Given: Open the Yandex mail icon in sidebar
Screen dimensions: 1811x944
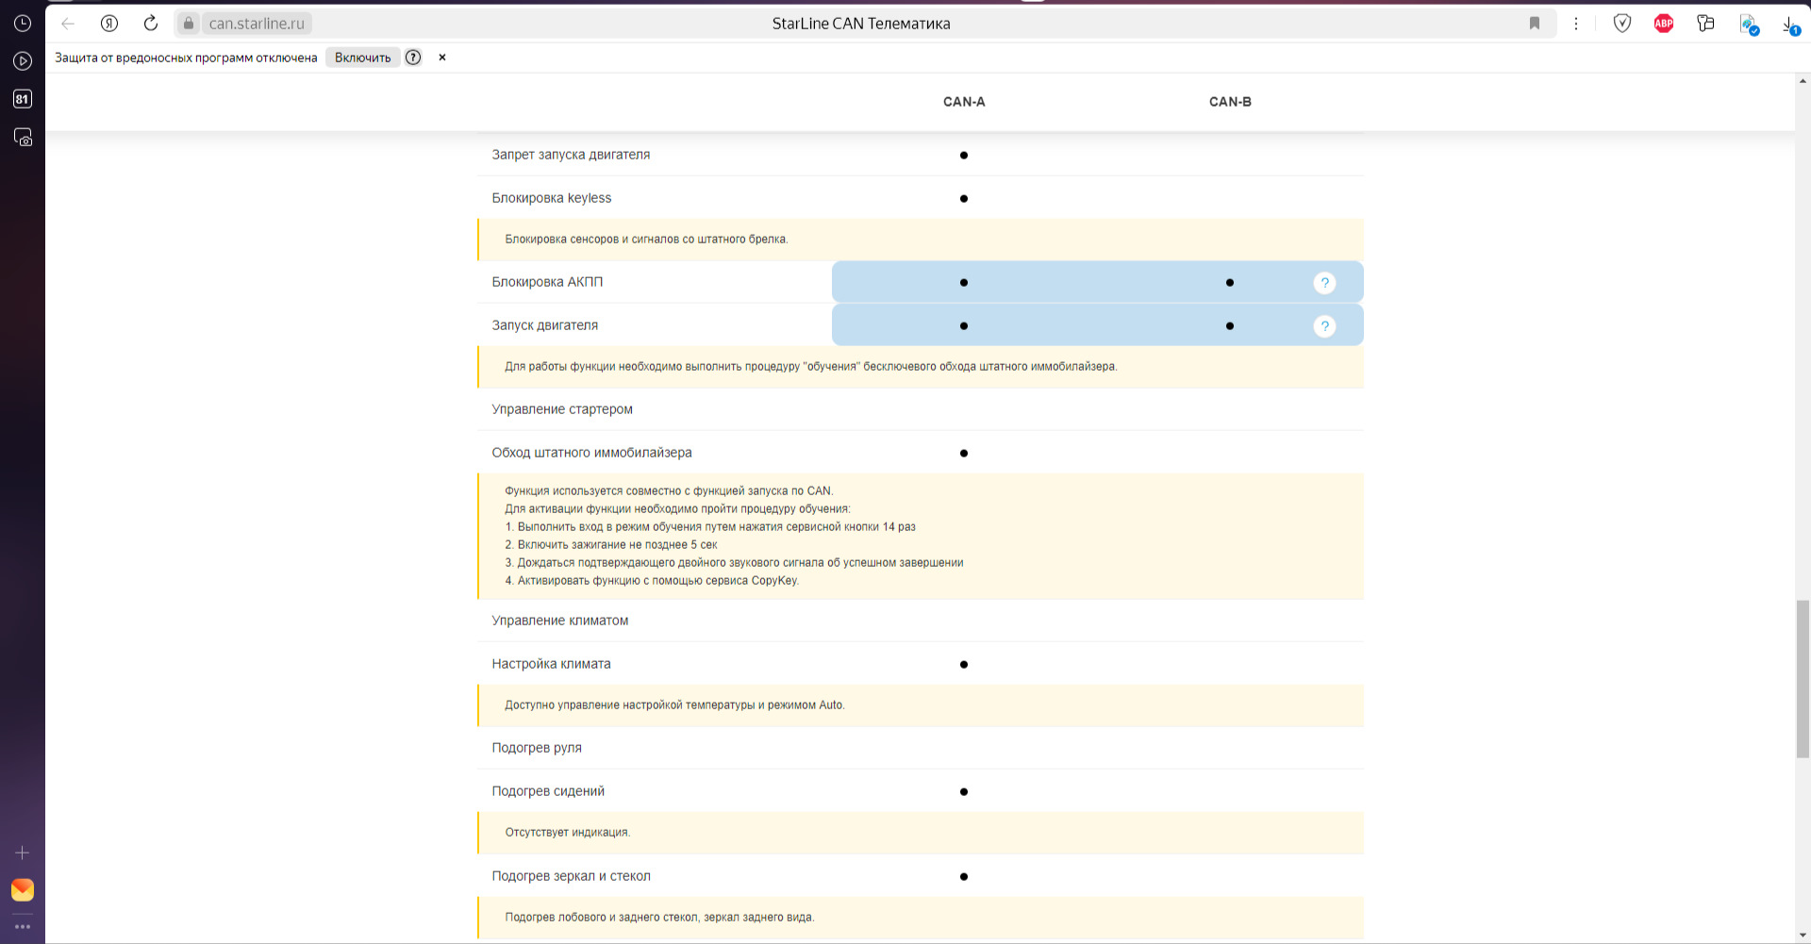Looking at the screenshot, I should pos(23,889).
